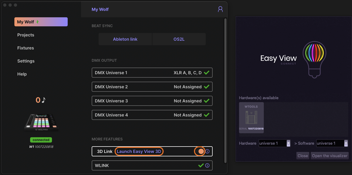Click the beat note icon beside 0
Viewport: 352px width, 175px height.
click(x=43, y=100)
